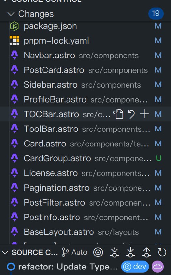This screenshot has width=171, height=275.
Task: Select untracked CardGroup.astro file
Action: [85, 158]
